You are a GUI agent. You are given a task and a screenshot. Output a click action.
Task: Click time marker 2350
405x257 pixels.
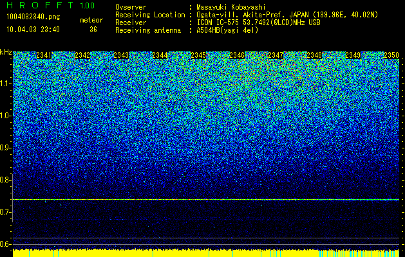click(391, 55)
